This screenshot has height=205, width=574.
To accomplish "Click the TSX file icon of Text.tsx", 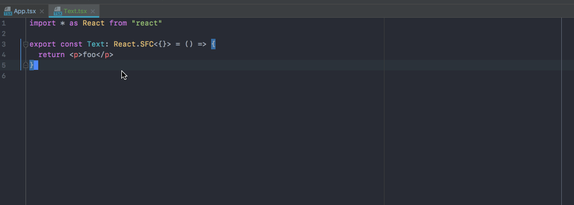I will click(x=58, y=11).
